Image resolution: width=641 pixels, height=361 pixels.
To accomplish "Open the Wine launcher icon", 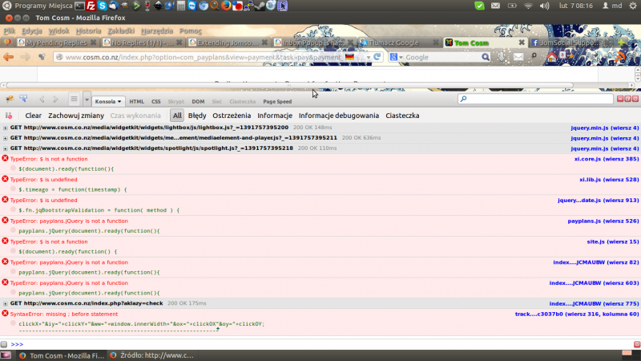I will point(147,6).
